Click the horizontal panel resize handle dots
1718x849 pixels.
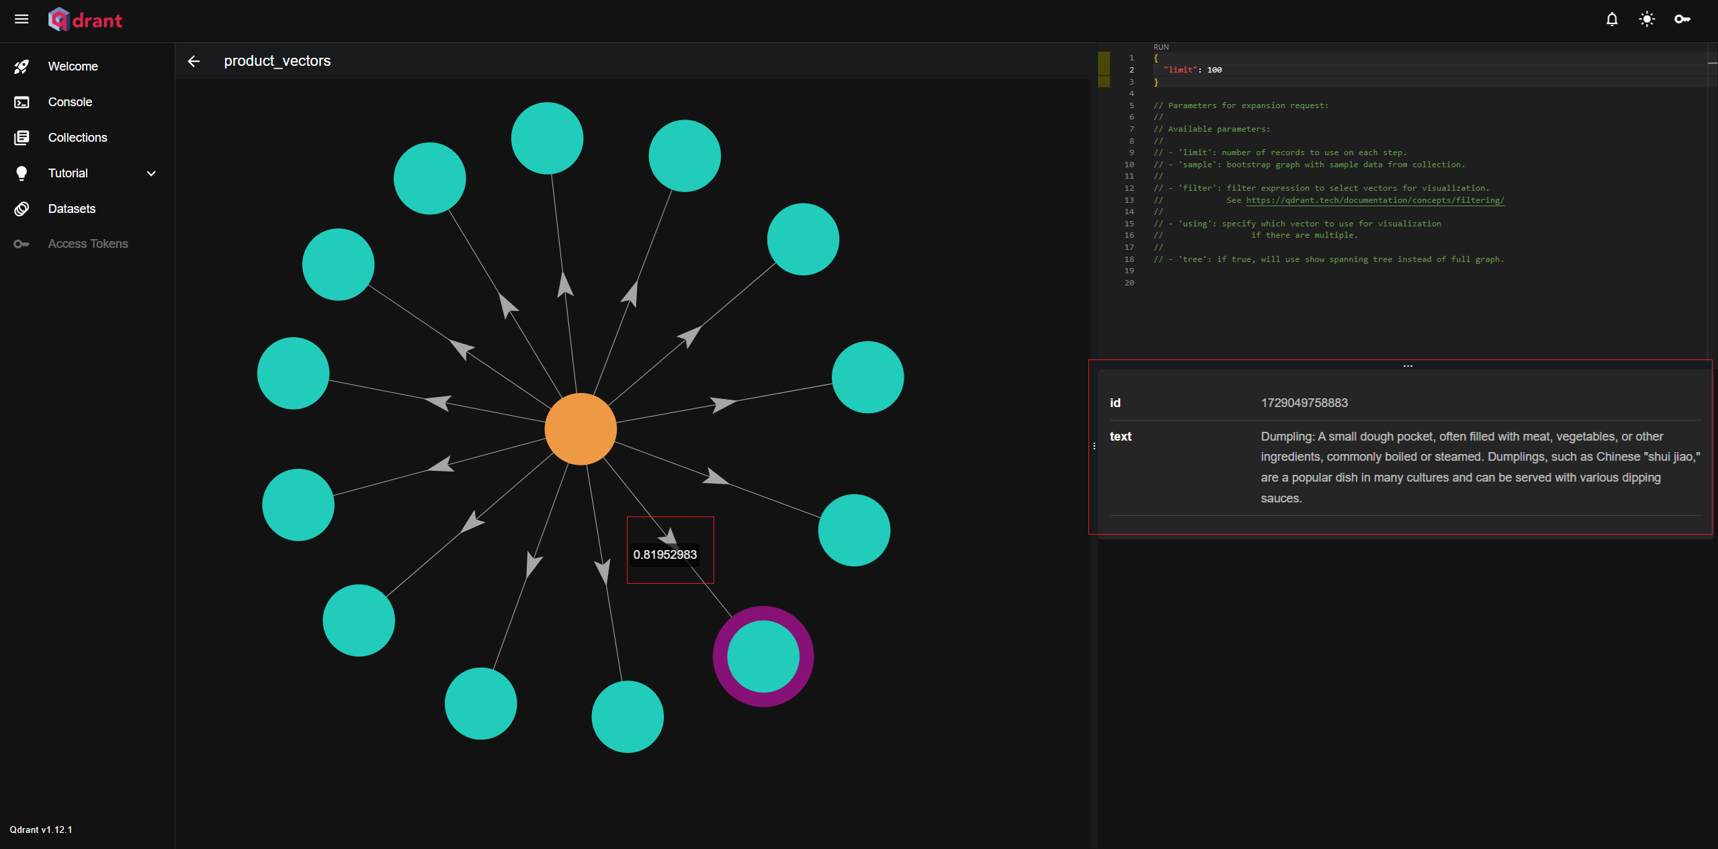pos(1408,366)
